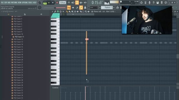Viewport: 179px width, 100px height.
Task: Open the piano roll wrench tools icon
Action: [55, 12]
